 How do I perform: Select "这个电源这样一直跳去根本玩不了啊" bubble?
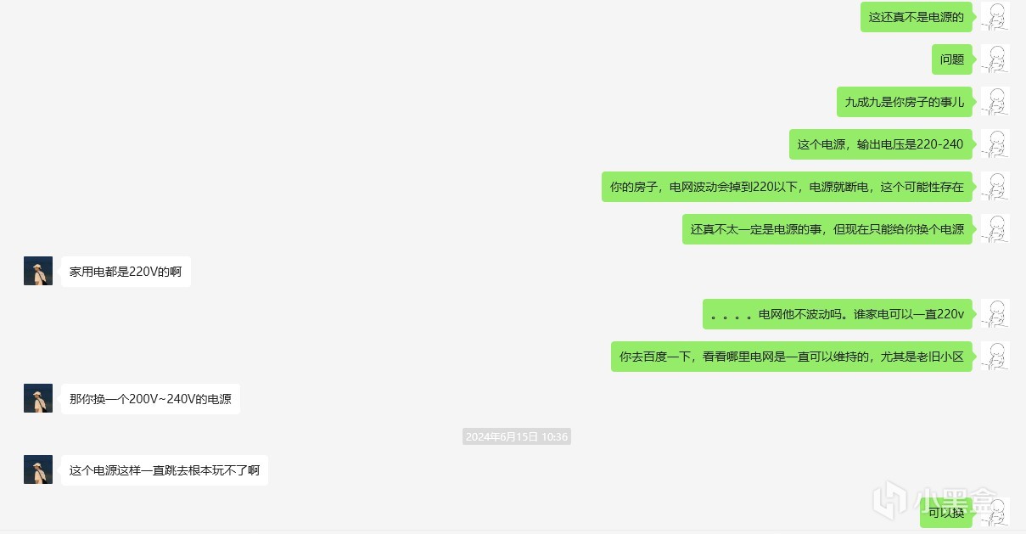pos(165,470)
